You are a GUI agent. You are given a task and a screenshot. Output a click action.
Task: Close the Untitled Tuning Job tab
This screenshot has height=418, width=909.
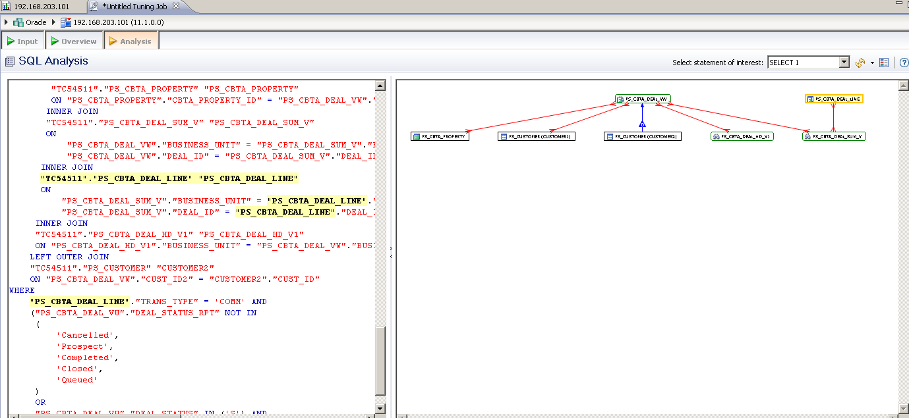click(175, 6)
